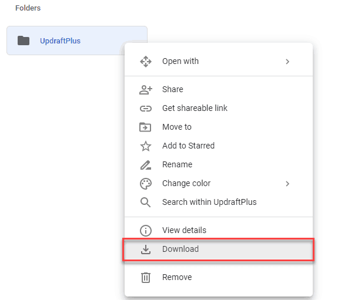Click the Change color palette icon
The width and height of the screenshot is (358, 300).
[146, 184]
